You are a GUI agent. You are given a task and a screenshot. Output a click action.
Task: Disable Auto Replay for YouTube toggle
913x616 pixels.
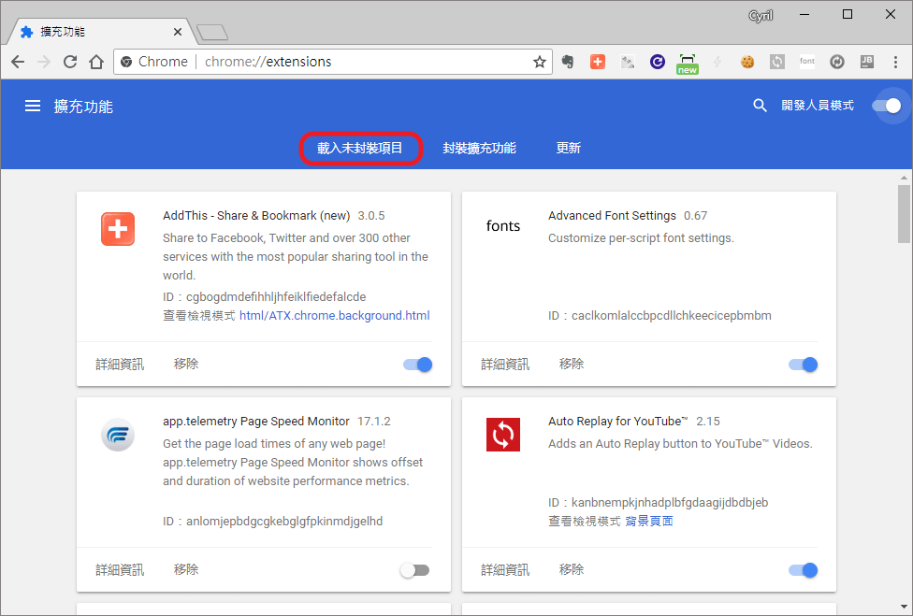pos(803,570)
